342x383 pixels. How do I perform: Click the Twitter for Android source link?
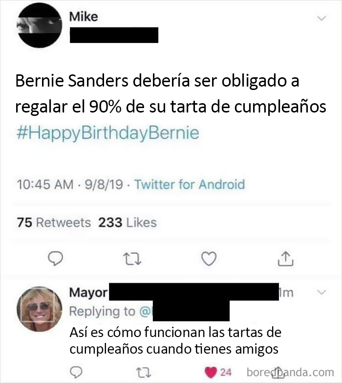(x=189, y=184)
